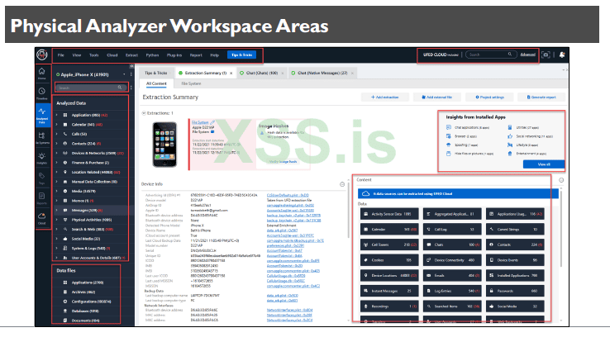
Task: Open the Apple_iPhone X device dropdown arrow
Action: 125,74
